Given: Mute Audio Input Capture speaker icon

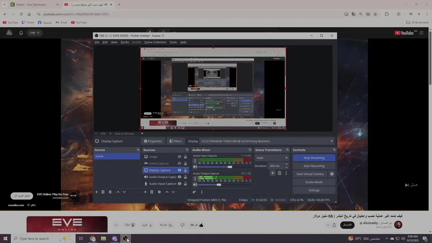Looking at the screenshot, I should 195,167.
